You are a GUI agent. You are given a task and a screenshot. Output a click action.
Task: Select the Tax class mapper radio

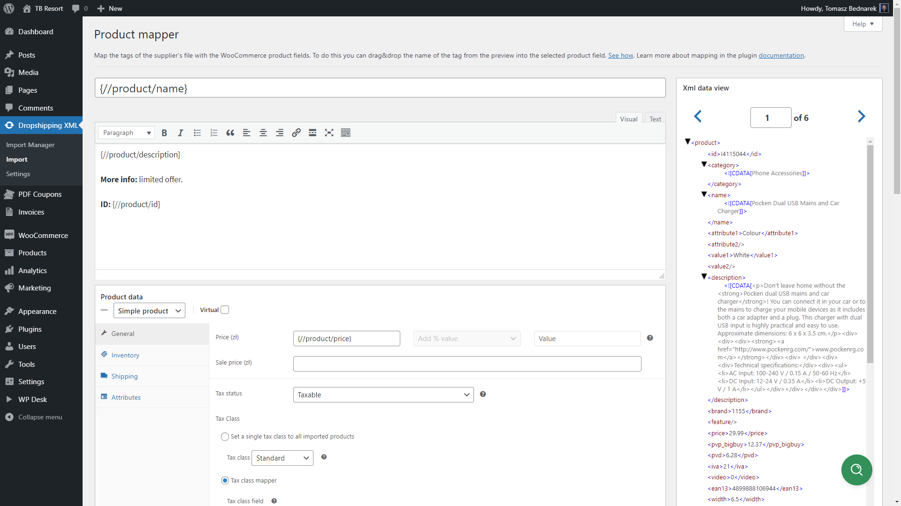[225, 481]
